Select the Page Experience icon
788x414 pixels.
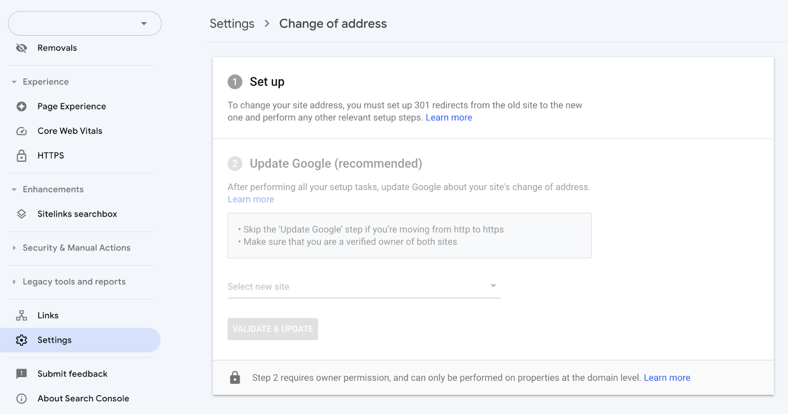[22, 106]
